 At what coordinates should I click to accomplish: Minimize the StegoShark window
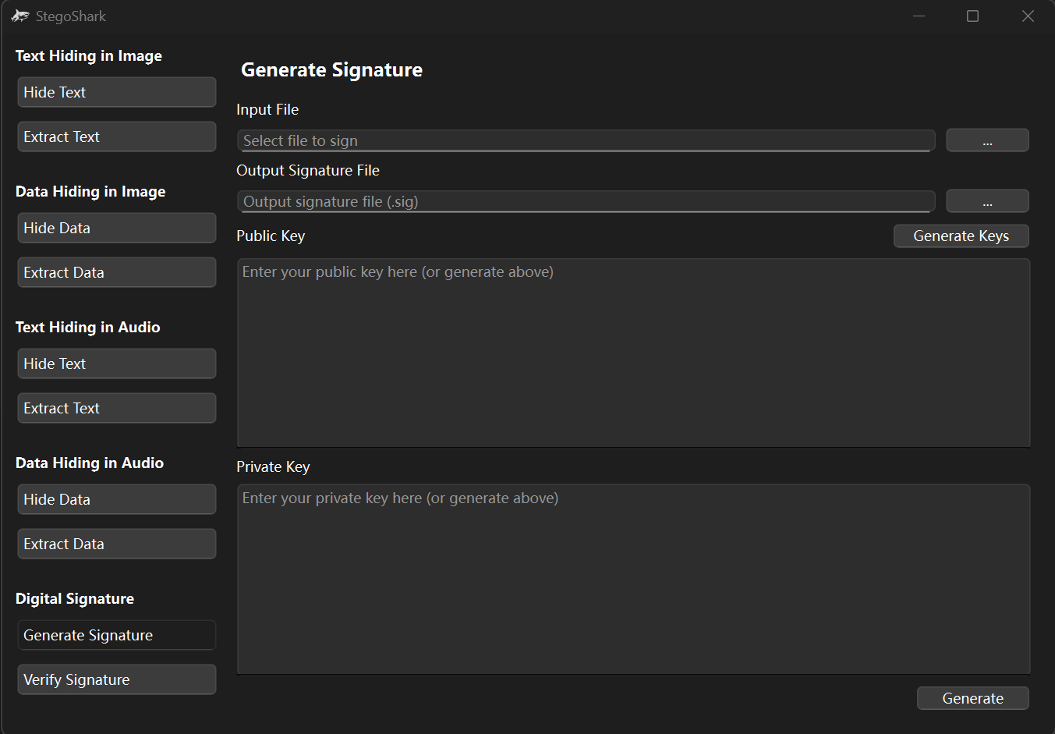pyautogui.click(x=919, y=16)
